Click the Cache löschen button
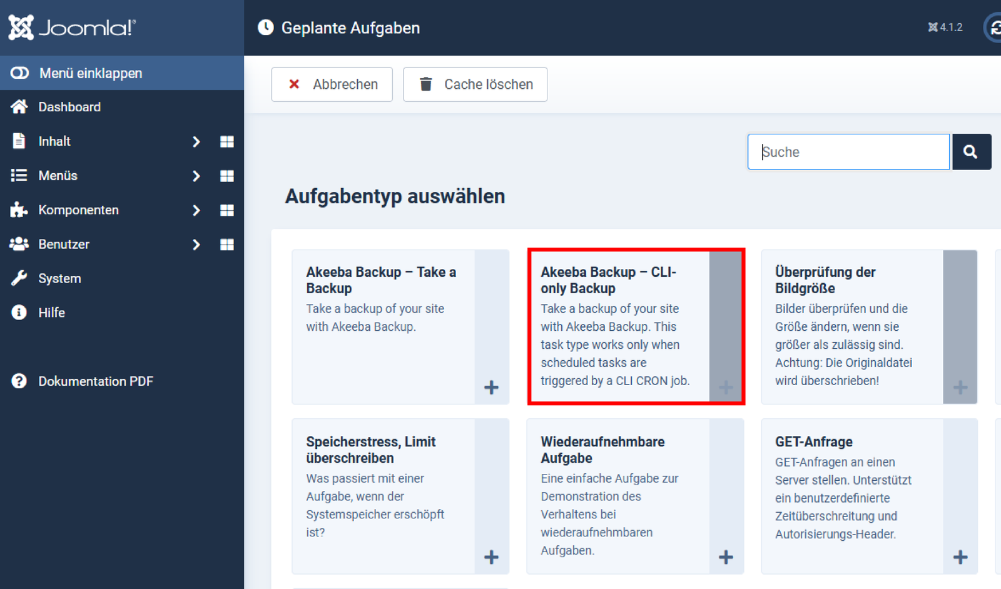1001x589 pixels. tap(475, 84)
